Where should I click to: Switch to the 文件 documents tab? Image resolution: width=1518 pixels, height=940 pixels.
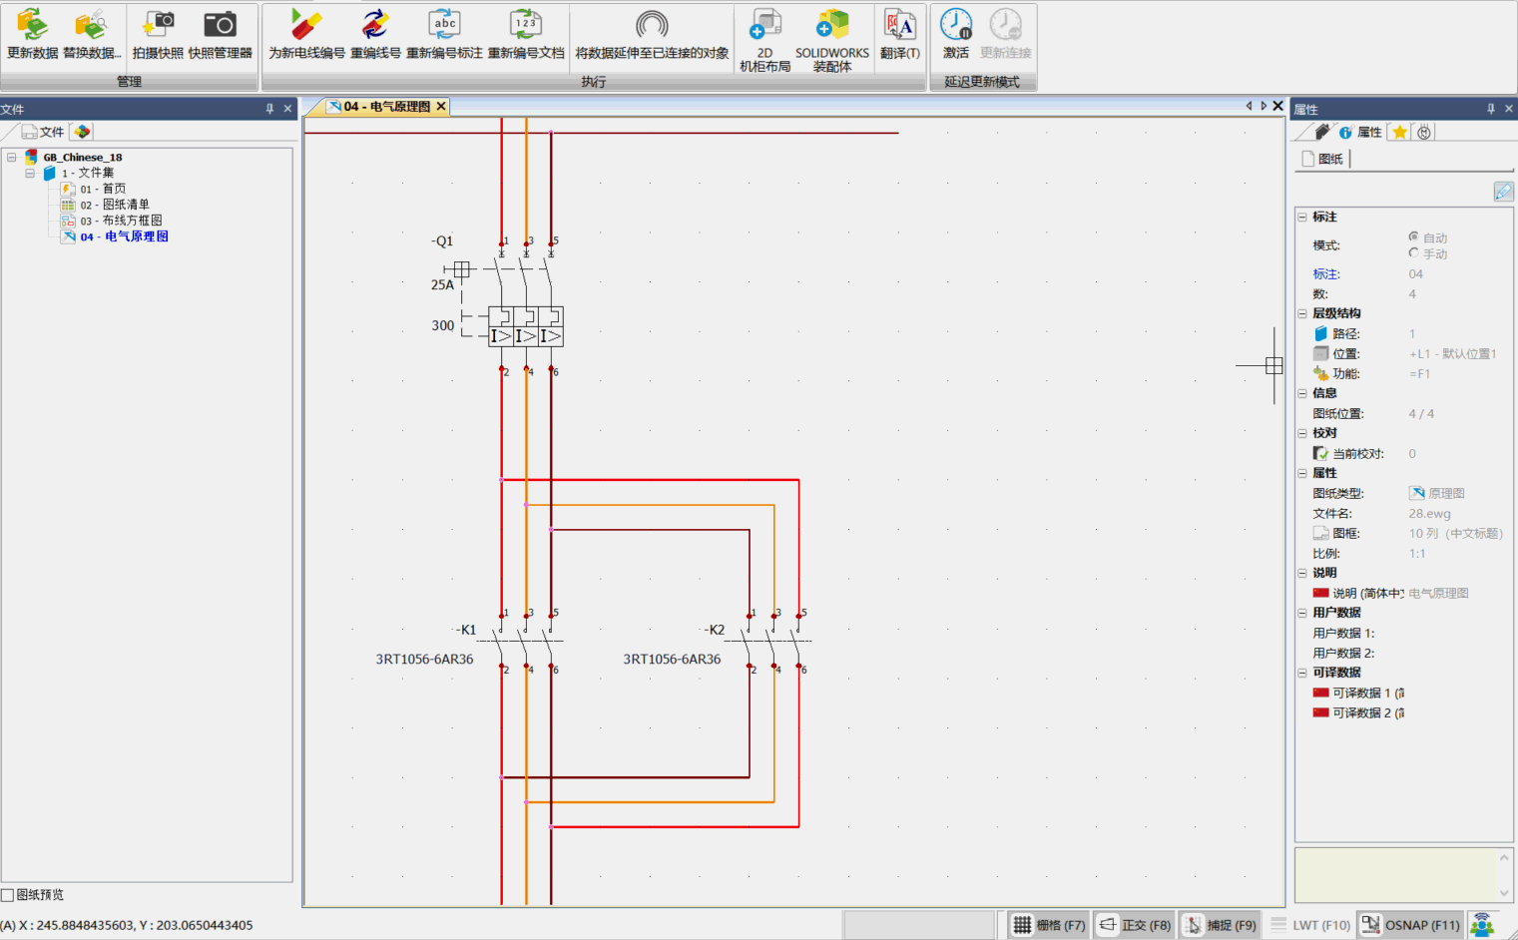click(42, 132)
